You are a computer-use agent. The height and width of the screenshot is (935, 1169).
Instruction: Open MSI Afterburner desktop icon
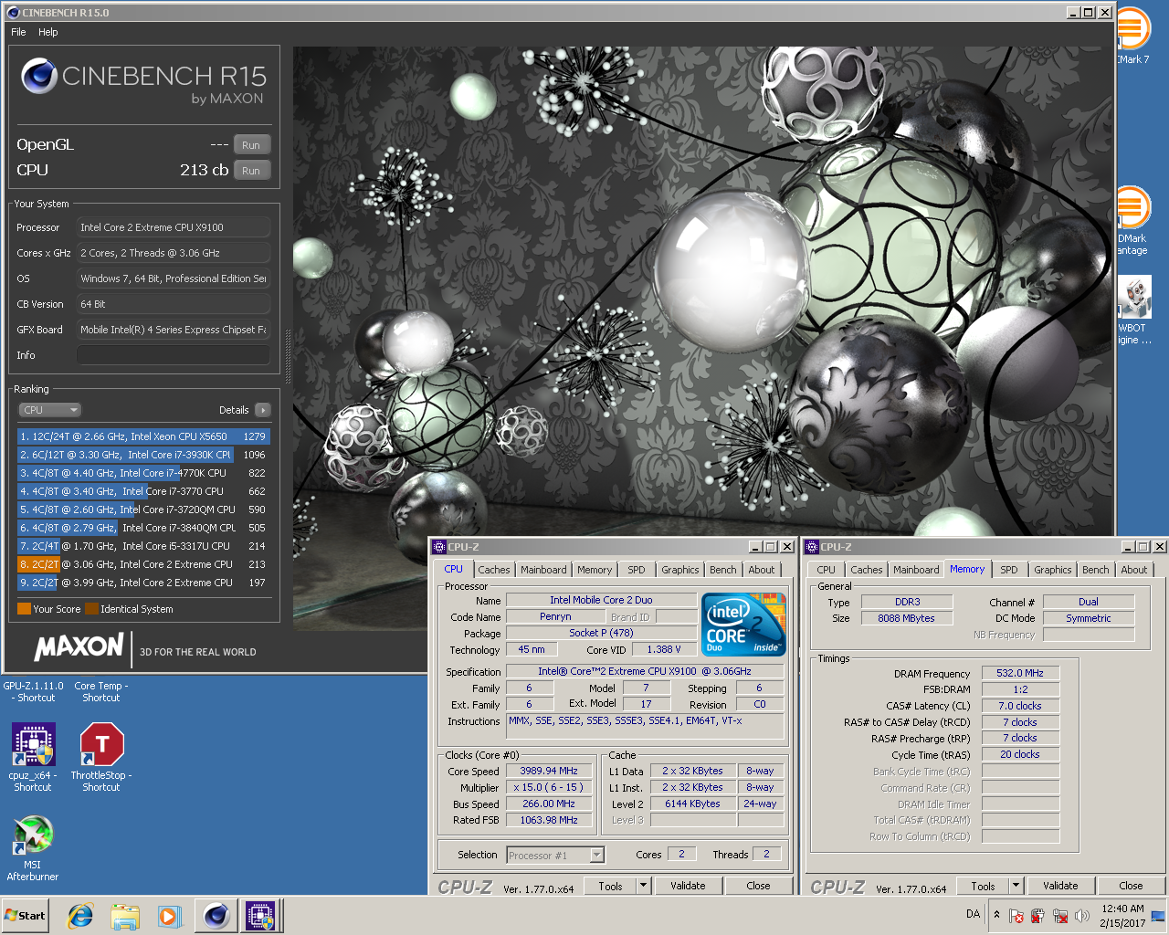click(33, 847)
